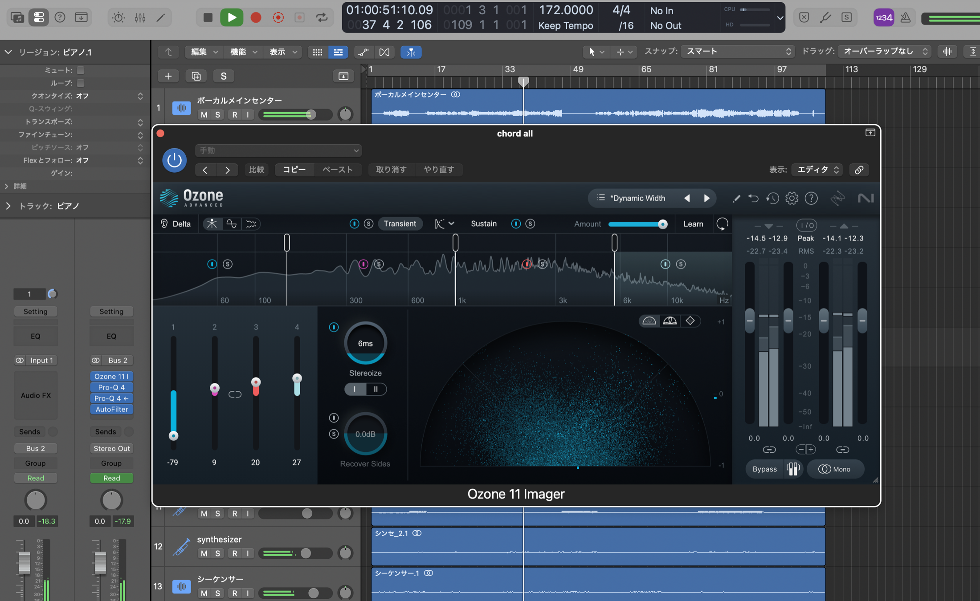Viewport: 980px width, 601px height.
Task: Click the やり直す button
Action: pyautogui.click(x=439, y=170)
